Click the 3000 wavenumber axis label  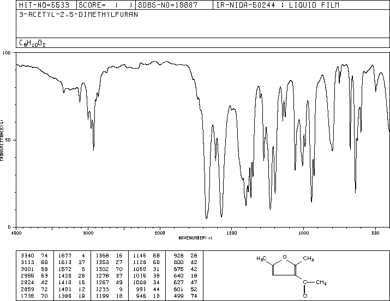(88, 233)
